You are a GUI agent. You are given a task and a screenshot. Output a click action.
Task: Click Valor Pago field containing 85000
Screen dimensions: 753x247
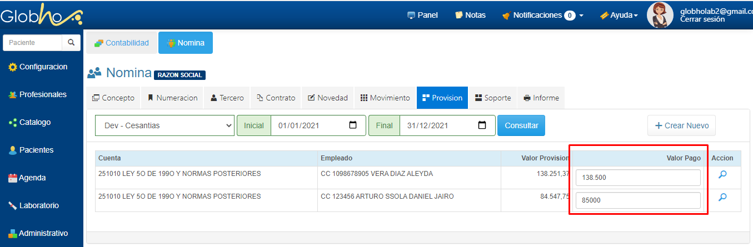(638, 200)
